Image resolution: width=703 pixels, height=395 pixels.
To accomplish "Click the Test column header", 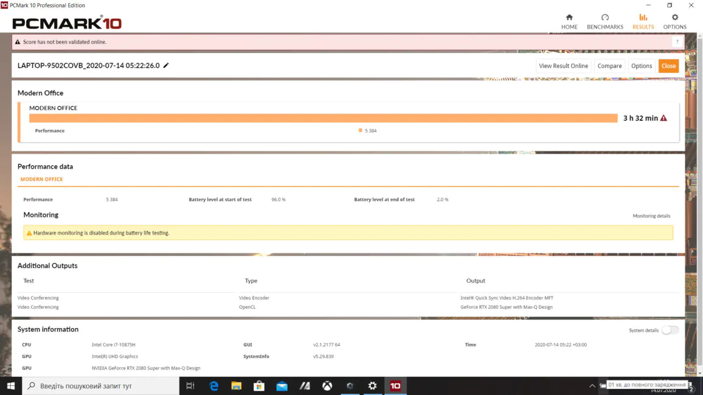I will pos(28,281).
